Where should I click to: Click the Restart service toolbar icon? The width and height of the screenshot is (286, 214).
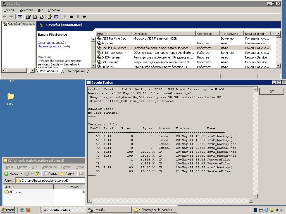click(x=84, y=17)
